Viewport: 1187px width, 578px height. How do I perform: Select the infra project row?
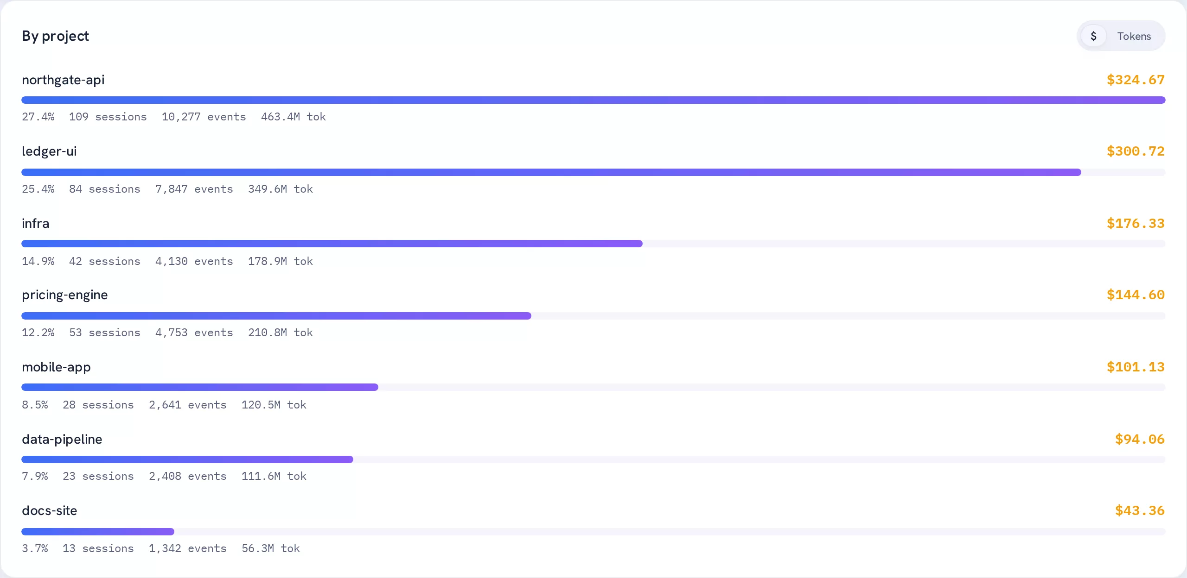coord(593,242)
